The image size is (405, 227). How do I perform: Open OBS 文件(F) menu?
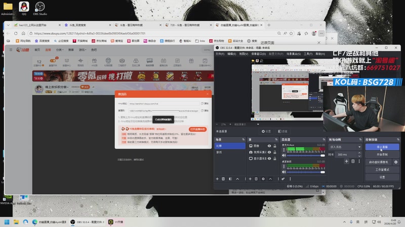220,54
